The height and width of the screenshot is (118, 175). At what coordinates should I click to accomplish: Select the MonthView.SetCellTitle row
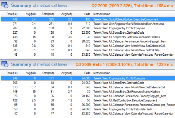tap(88, 50)
